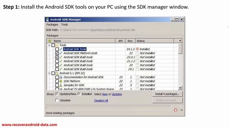Open the Tools menu

tap(64, 25)
